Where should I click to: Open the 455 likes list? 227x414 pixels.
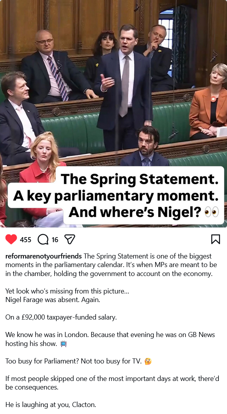[x=26, y=240]
